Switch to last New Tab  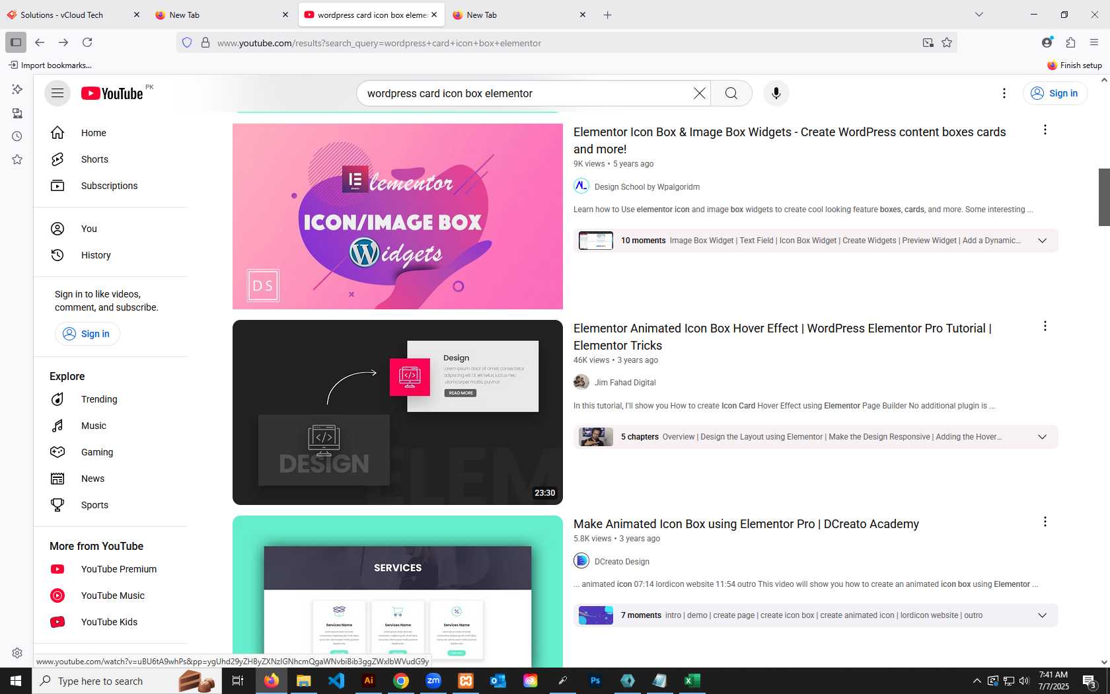coord(520,15)
